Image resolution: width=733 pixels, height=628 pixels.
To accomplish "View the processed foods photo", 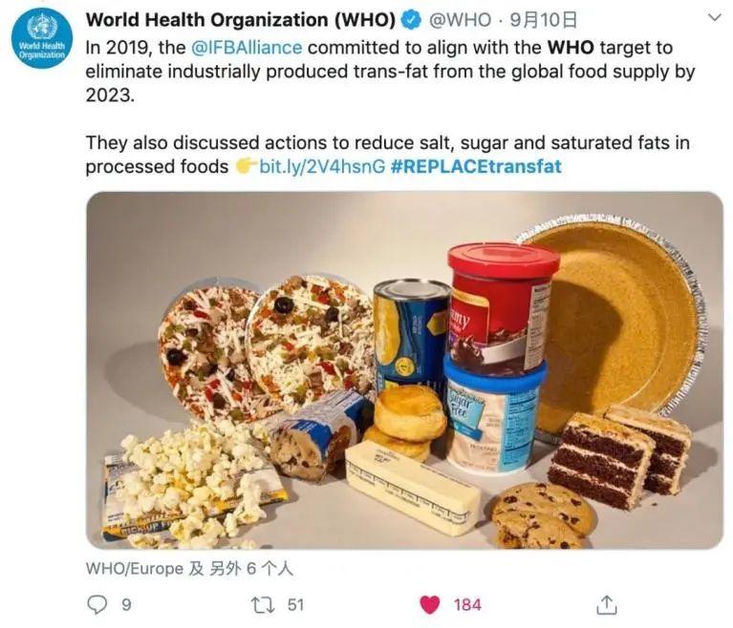I will (405, 370).
